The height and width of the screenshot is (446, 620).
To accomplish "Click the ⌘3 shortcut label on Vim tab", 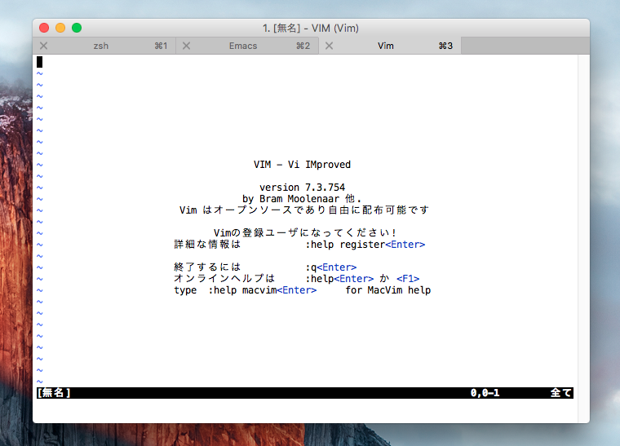I will pyautogui.click(x=445, y=46).
